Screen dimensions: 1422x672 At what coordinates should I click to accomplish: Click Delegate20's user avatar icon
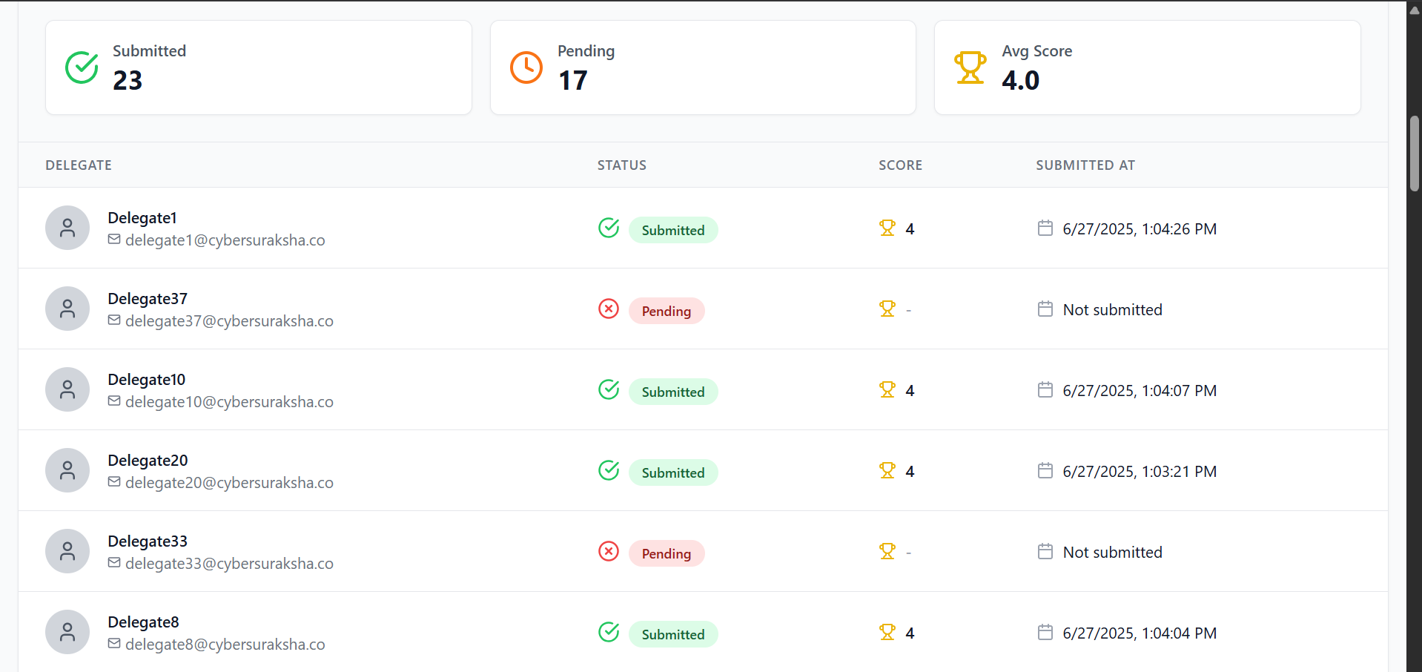point(67,470)
